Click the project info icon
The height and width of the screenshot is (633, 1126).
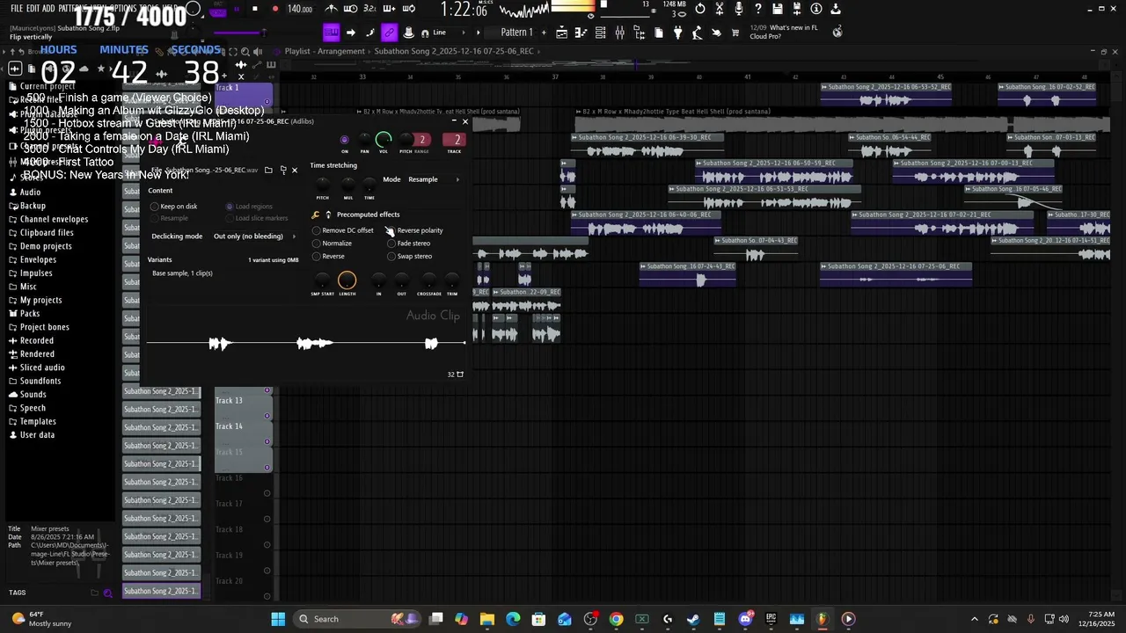[816, 9]
